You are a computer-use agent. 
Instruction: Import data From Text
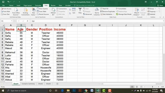pyautogui.click(x=5, y=14)
